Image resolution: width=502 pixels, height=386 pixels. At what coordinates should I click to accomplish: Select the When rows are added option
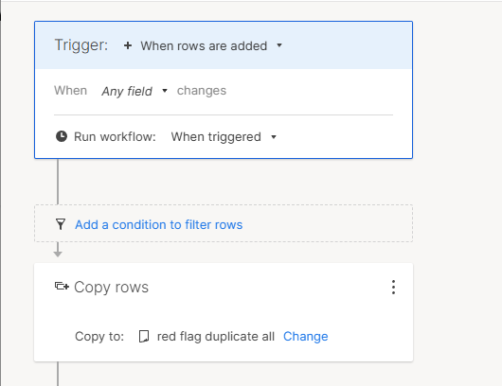pyautogui.click(x=204, y=45)
